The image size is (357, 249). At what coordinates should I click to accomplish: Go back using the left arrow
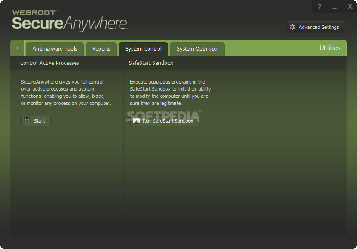click(17, 48)
